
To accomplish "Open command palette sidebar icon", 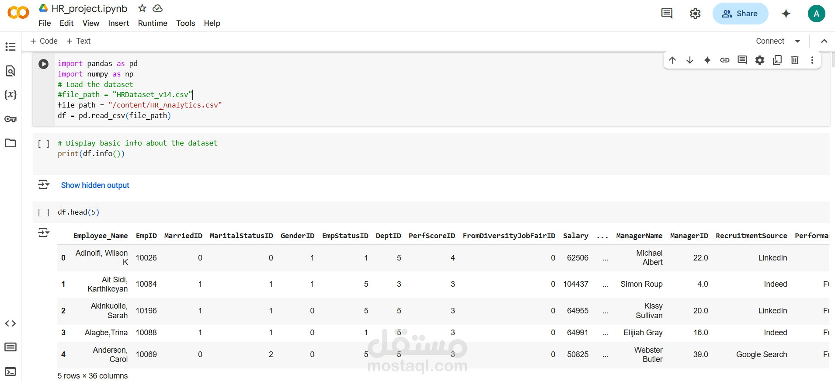I will coord(10,347).
